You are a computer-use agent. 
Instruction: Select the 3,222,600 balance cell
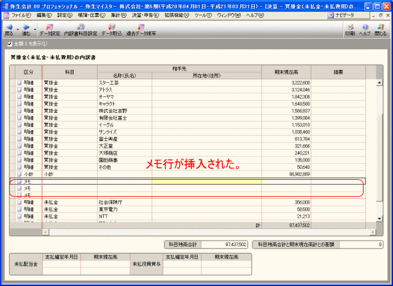(286, 83)
